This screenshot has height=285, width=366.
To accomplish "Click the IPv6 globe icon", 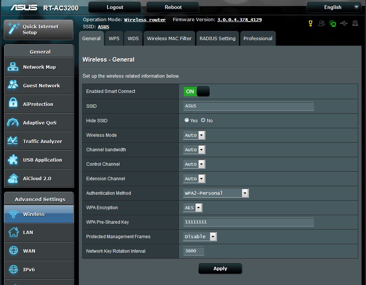I will (13, 269).
